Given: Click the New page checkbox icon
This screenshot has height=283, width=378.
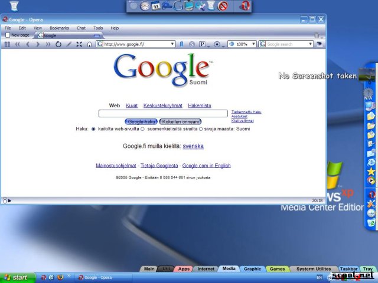Looking at the screenshot, I should coord(8,35).
